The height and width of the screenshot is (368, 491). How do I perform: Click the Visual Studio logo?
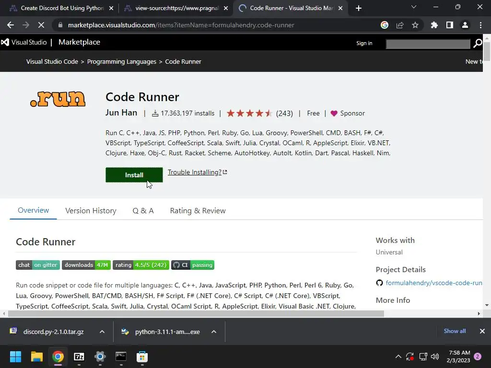(24, 42)
